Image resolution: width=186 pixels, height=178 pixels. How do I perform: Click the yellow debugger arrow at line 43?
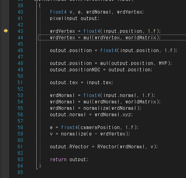click(x=6, y=31)
